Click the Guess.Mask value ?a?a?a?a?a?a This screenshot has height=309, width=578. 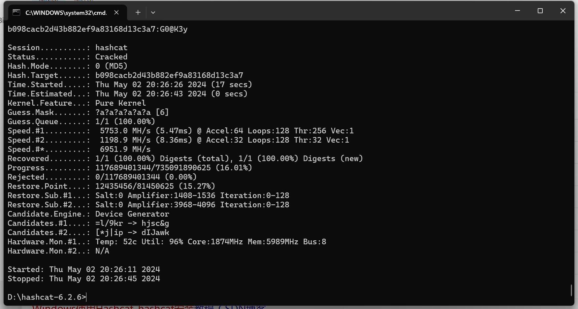[123, 112]
